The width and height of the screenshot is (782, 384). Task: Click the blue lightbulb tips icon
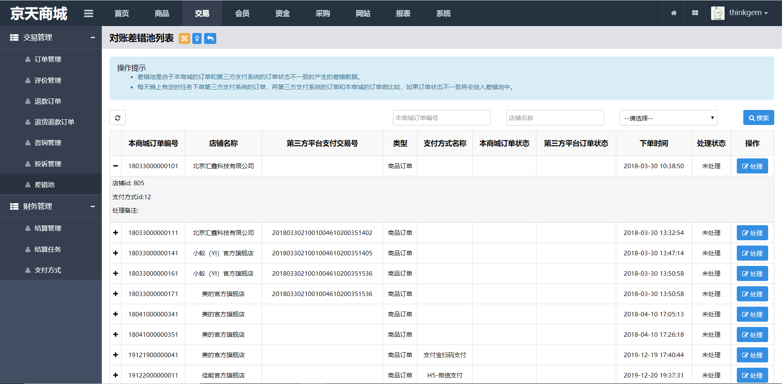[197, 38]
